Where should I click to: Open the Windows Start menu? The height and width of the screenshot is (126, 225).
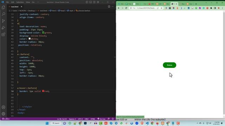point(47,123)
